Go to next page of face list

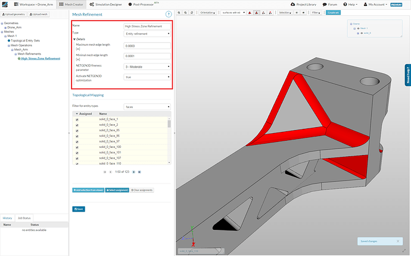(x=133, y=172)
